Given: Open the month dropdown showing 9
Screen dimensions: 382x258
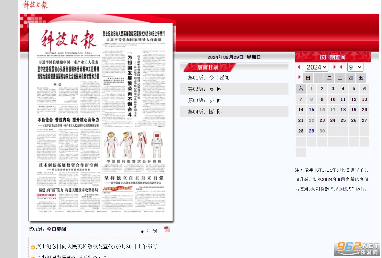Looking at the screenshot, I should pos(355,67).
